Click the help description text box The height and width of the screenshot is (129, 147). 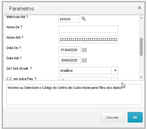coord(74,94)
